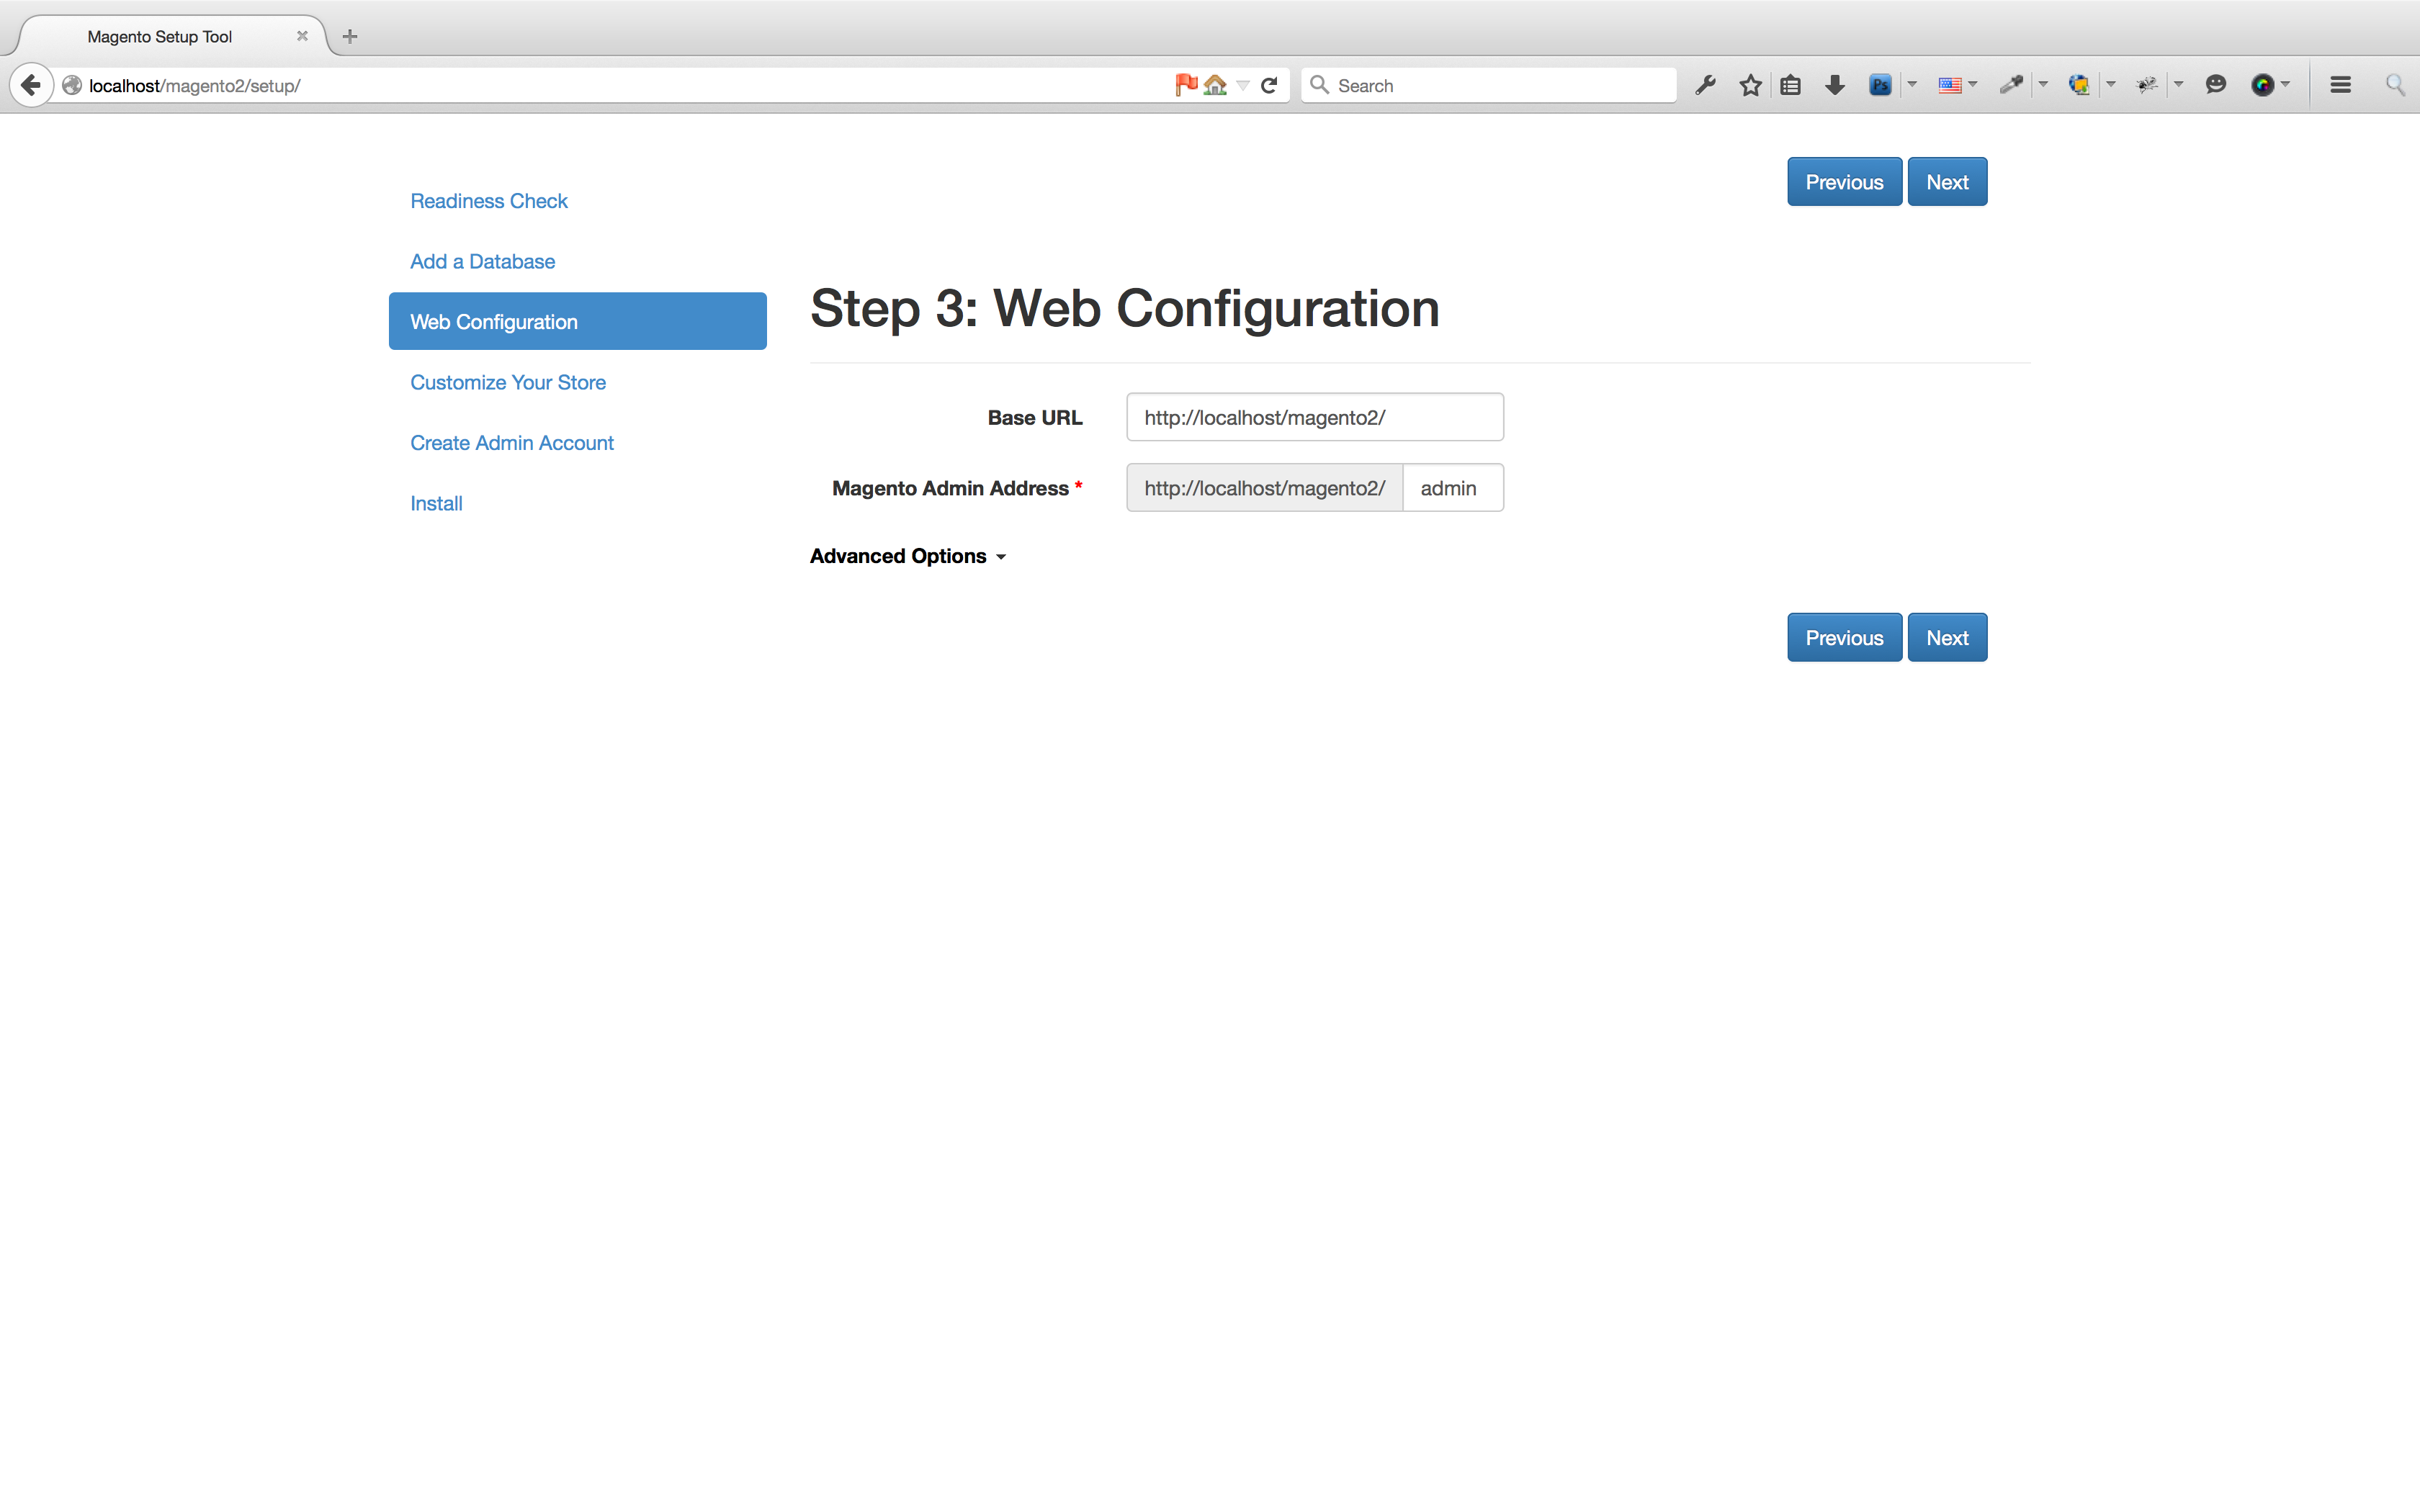Click the wrench developer tools icon
Screen dimensions: 2420x1512
[x=1706, y=85]
